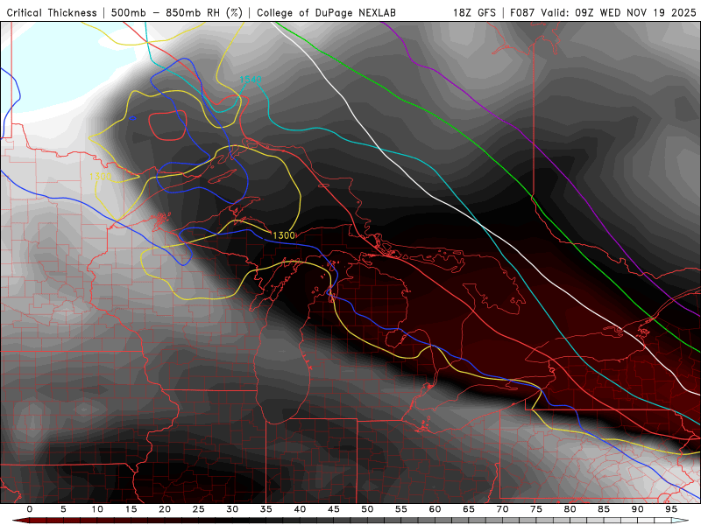Screen dimensions: 701x525
Task: Click the 10 value on the RH scale
Action: point(97,509)
